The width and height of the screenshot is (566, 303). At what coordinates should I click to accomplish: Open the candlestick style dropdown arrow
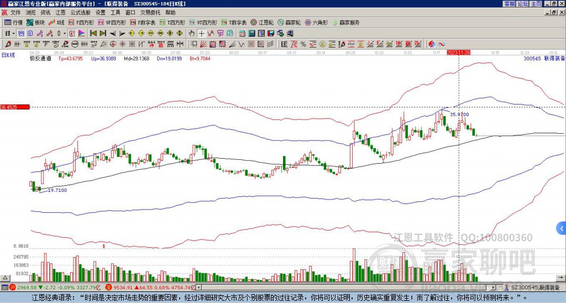point(65,33)
